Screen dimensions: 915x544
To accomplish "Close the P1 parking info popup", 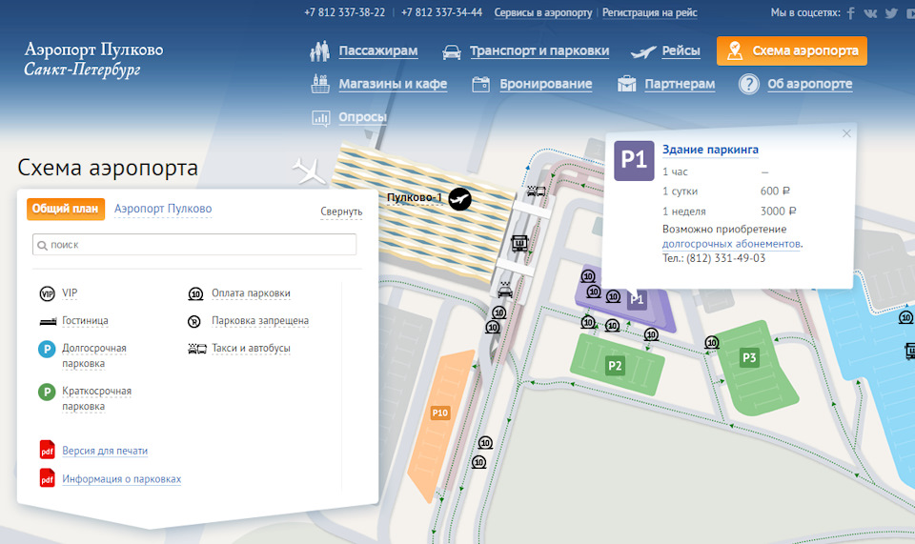I will 846,133.
